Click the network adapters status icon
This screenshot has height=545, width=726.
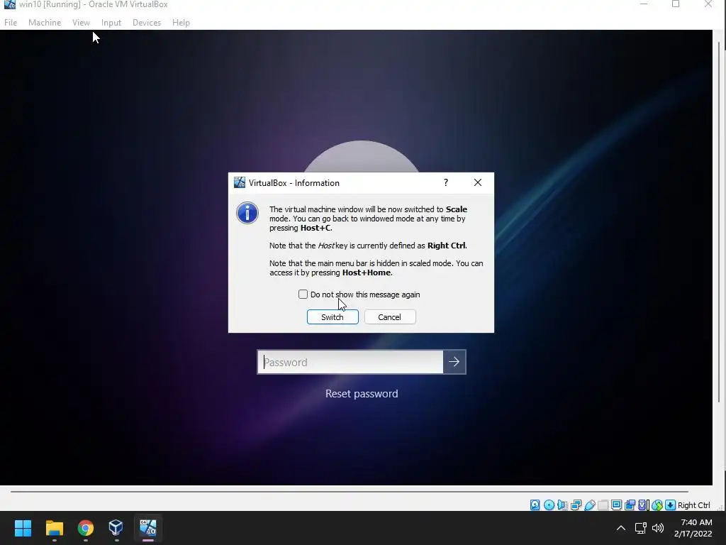point(576,505)
